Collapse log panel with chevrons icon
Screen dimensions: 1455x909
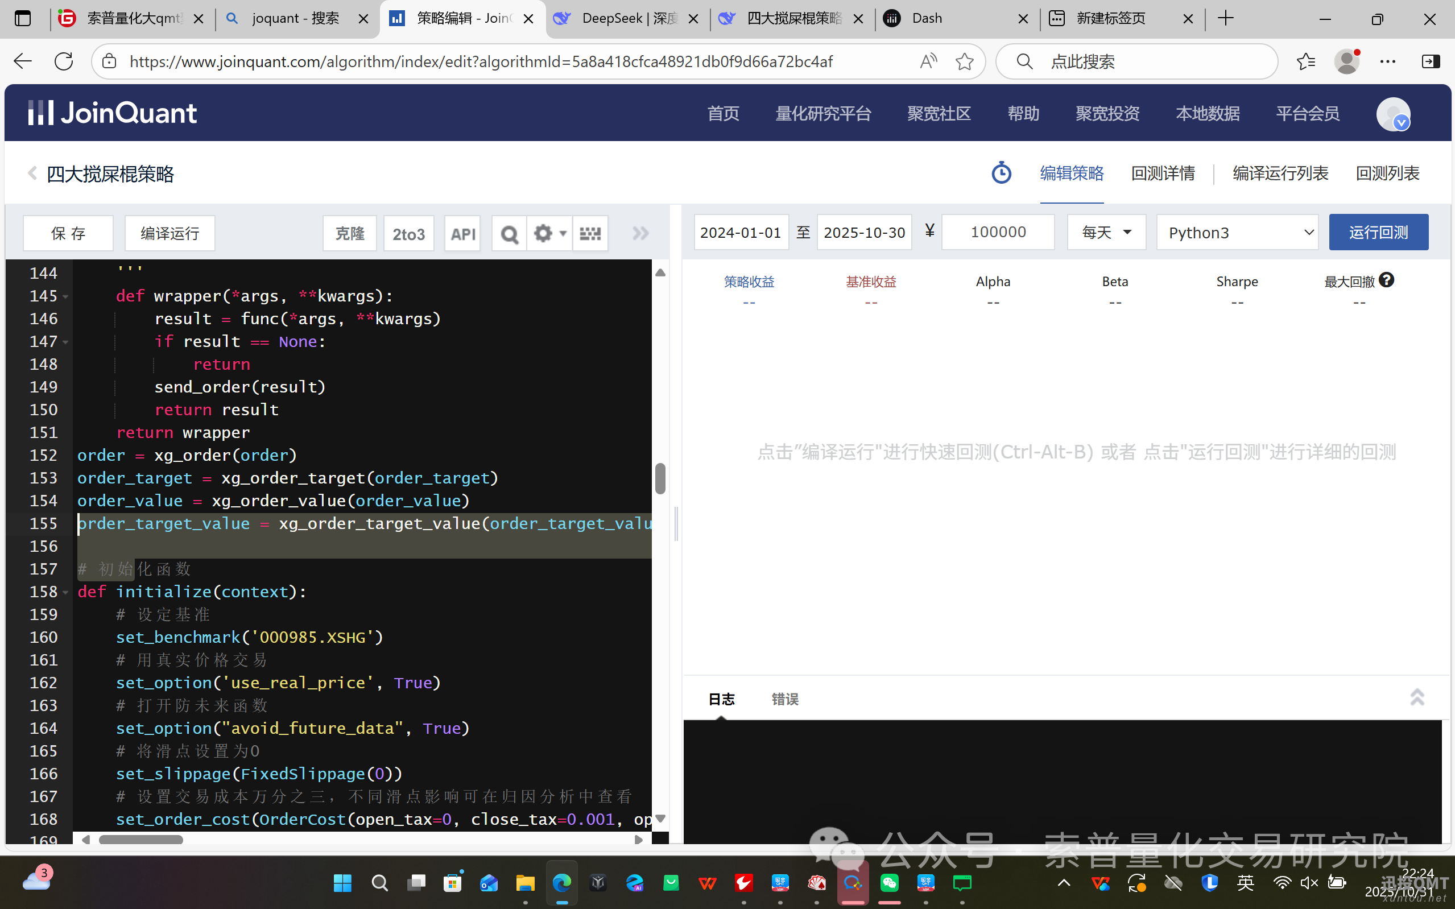point(1417,697)
